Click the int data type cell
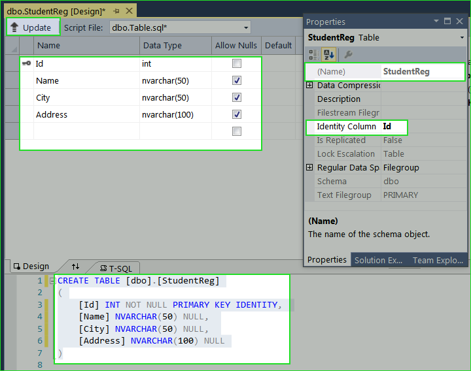The height and width of the screenshot is (371, 471). 176,63
